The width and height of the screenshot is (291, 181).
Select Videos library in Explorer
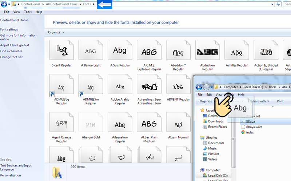[210, 159]
